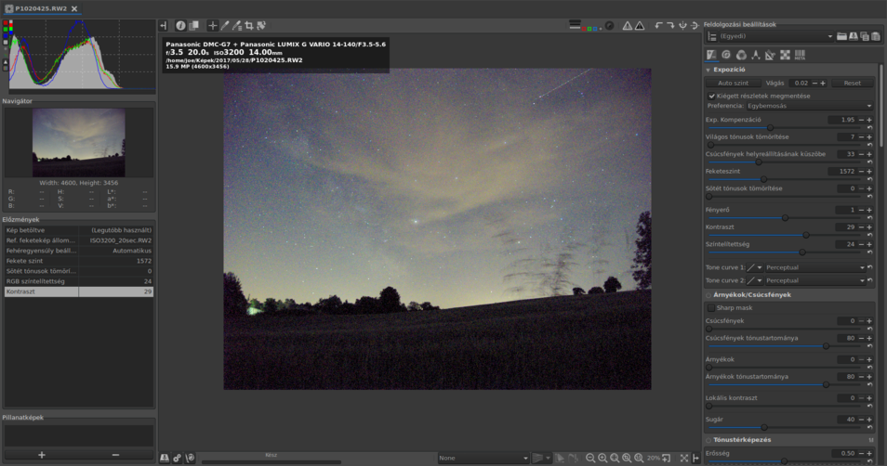This screenshot has height=466, width=887.
Task: Toggle processing profile fill mode icon
Action: [x=712, y=36]
